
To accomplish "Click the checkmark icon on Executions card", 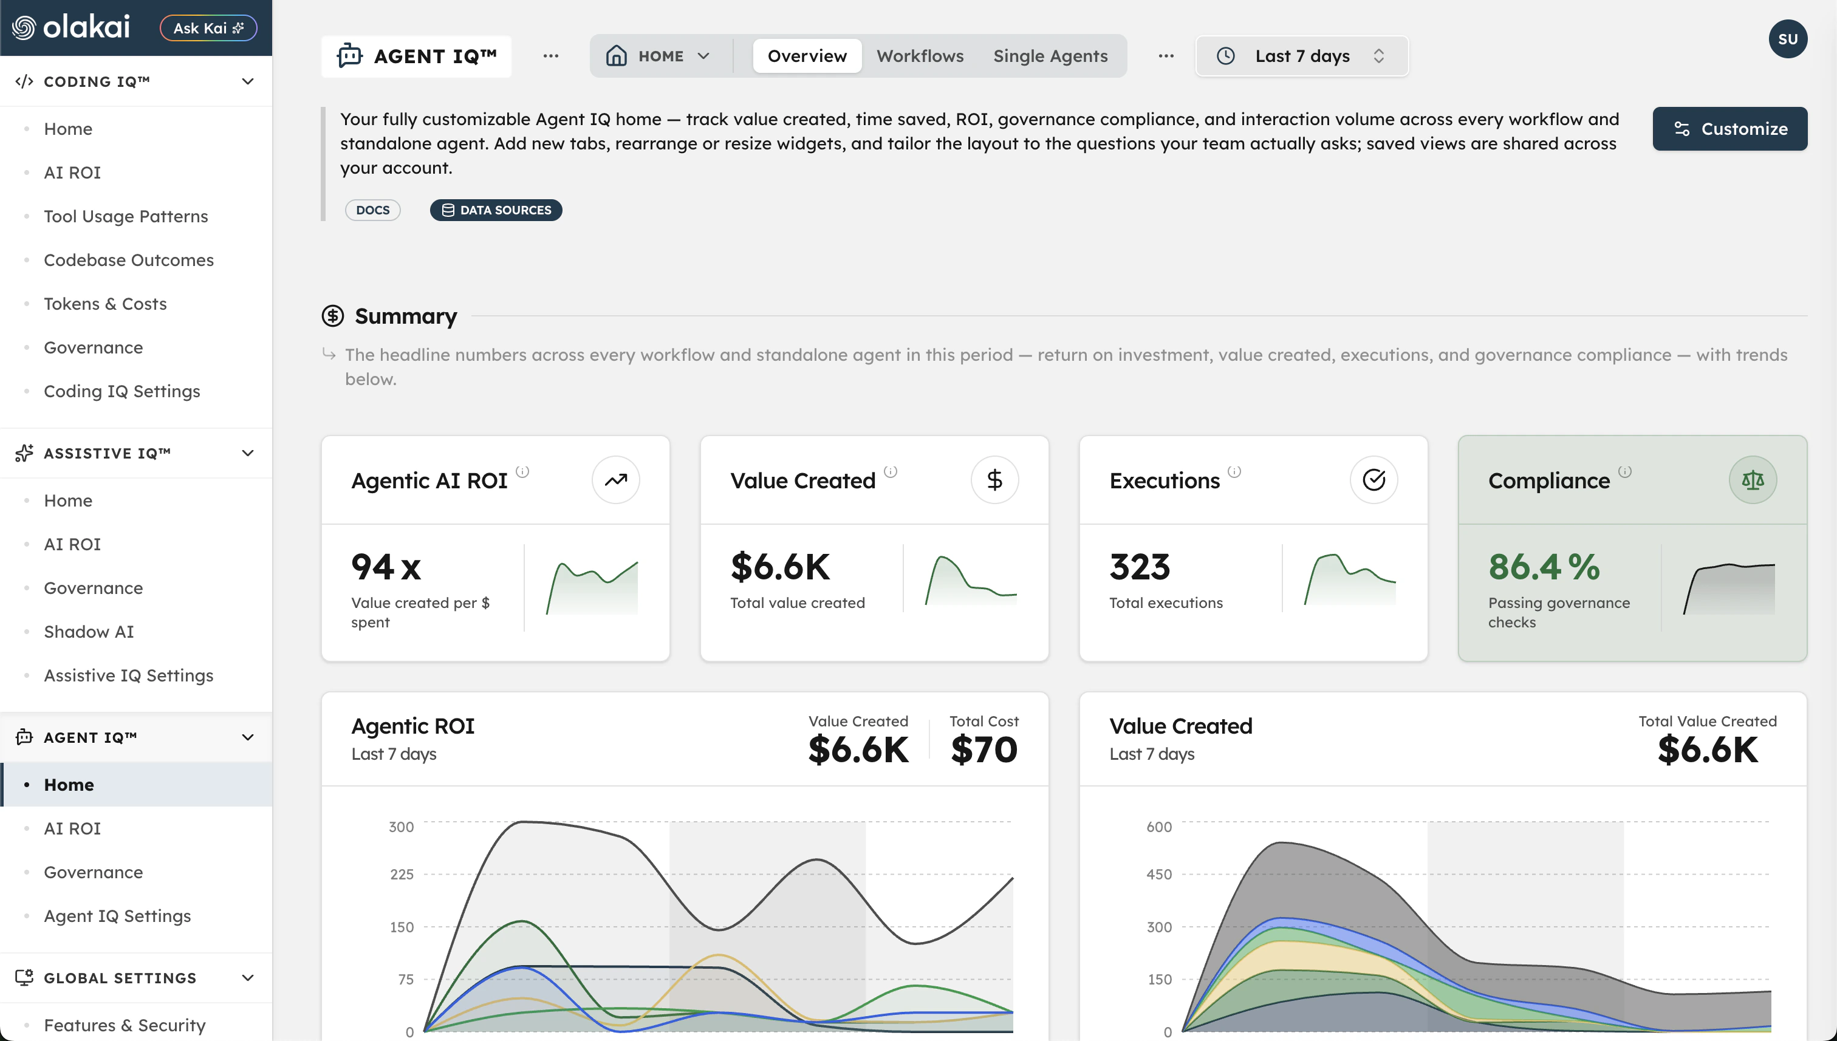I will [x=1373, y=480].
